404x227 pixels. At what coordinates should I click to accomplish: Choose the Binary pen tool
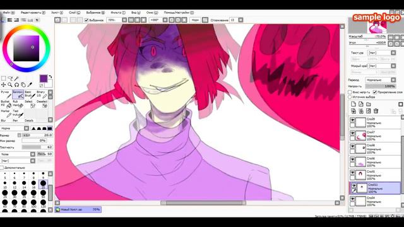point(42,94)
